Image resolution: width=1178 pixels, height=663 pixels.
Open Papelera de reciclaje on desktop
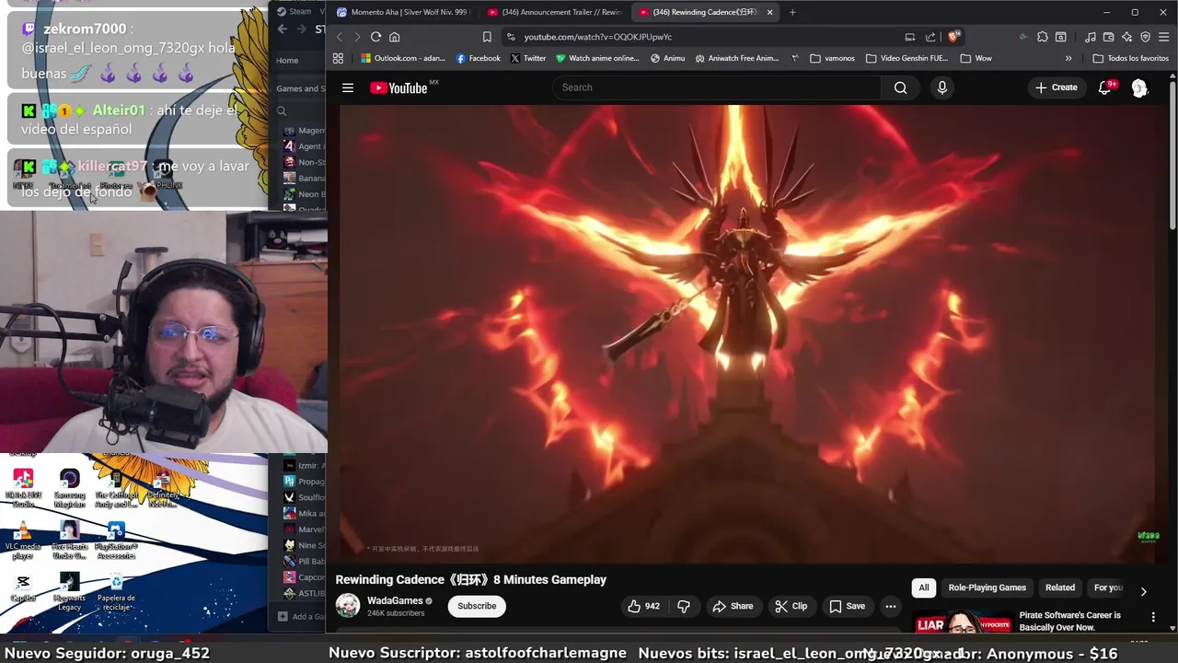pyautogui.click(x=116, y=592)
